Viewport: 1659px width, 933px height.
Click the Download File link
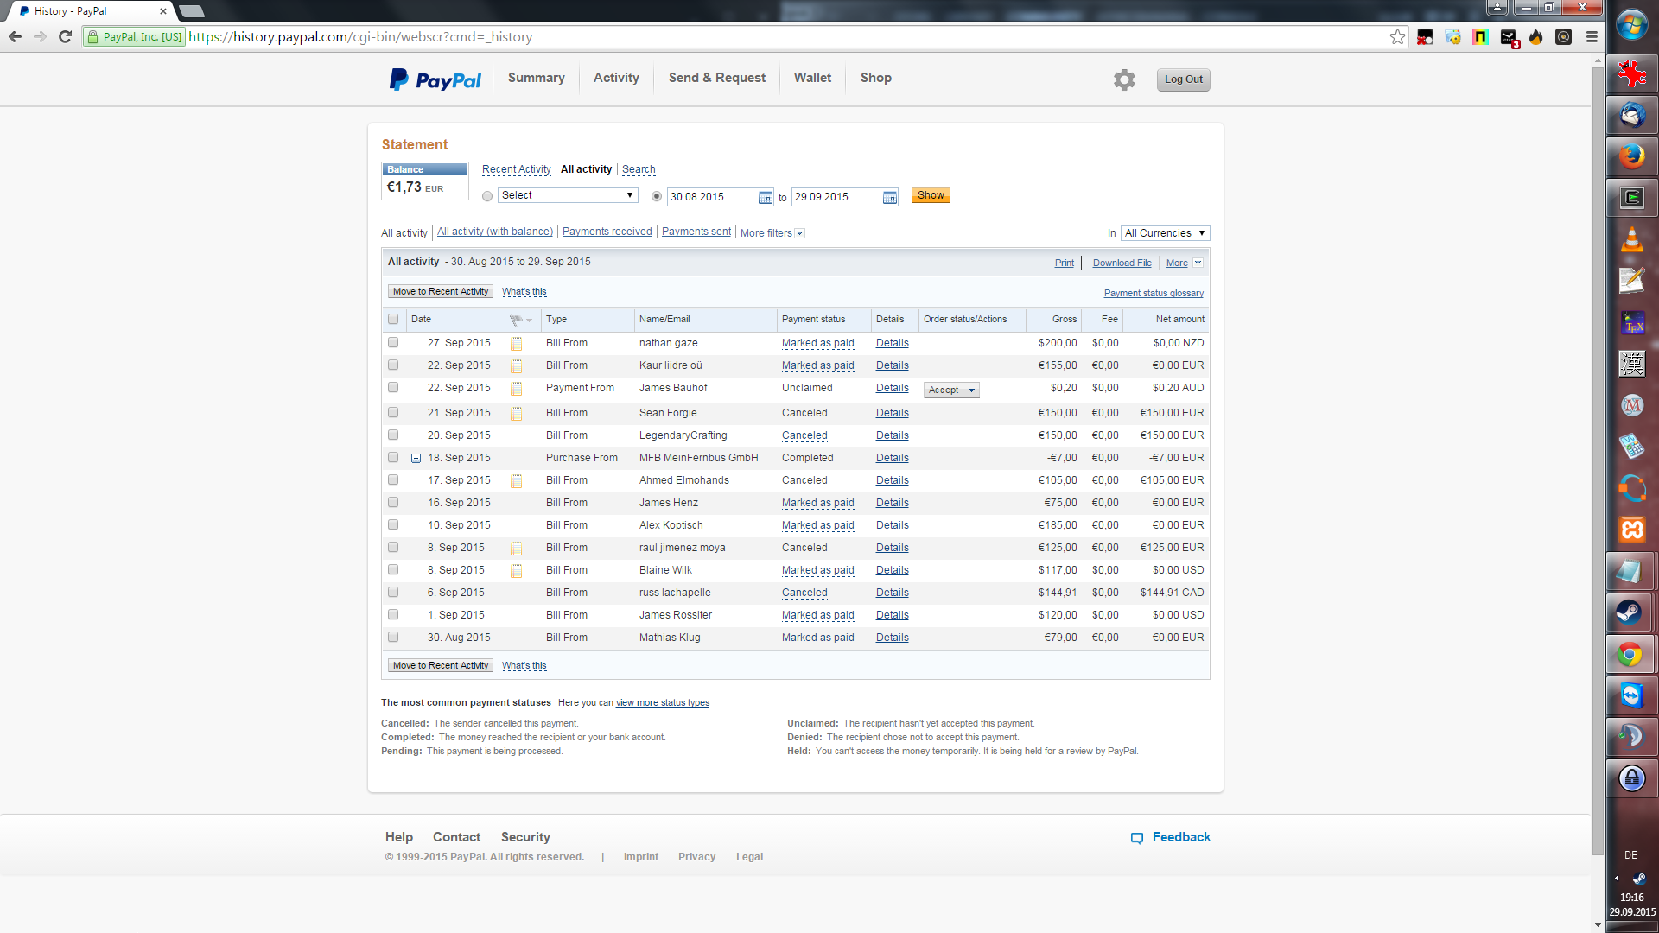pos(1122,263)
